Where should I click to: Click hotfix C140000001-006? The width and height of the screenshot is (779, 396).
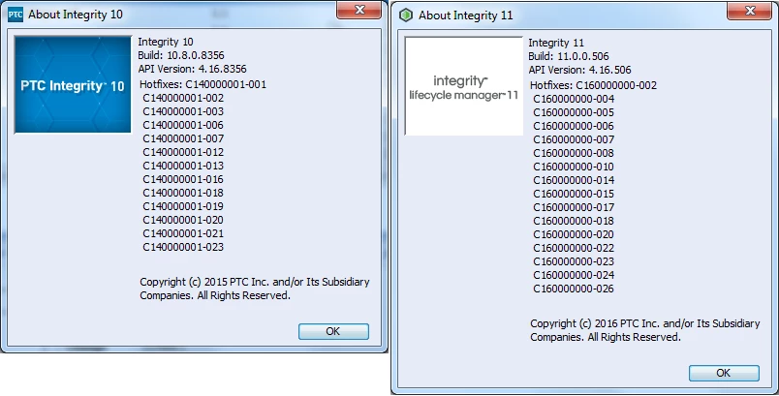pos(183,125)
